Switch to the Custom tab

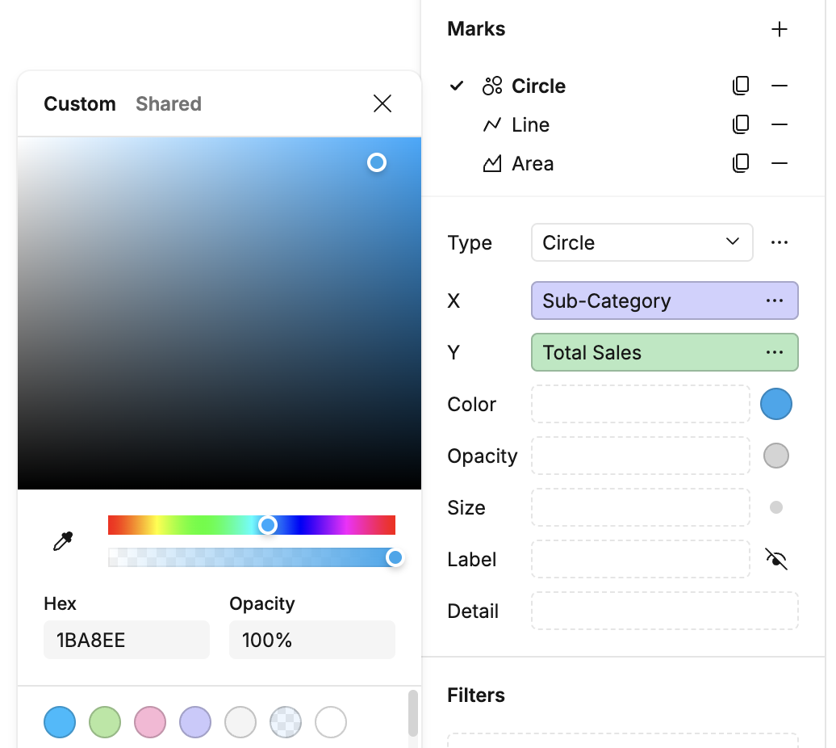pos(79,104)
